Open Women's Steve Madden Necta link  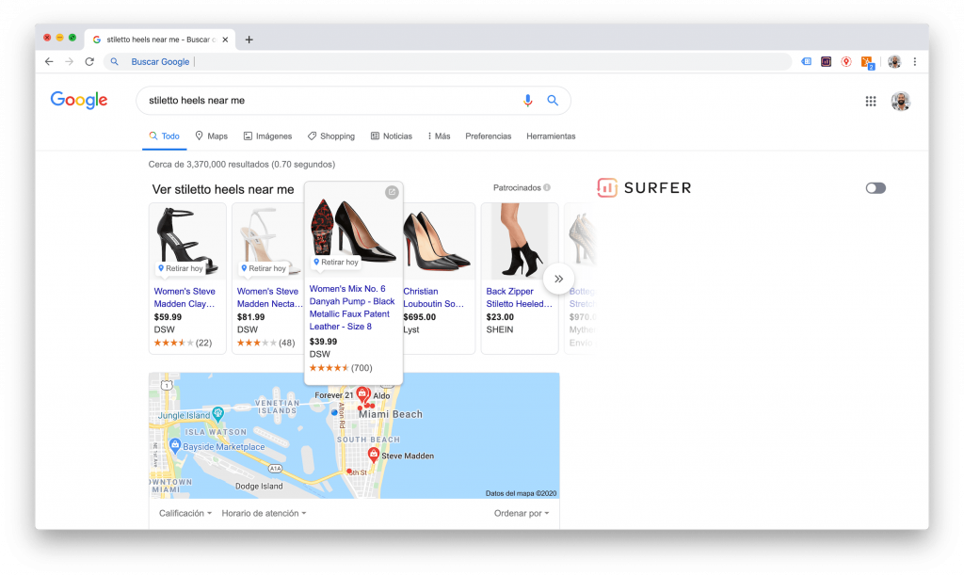point(269,297)
